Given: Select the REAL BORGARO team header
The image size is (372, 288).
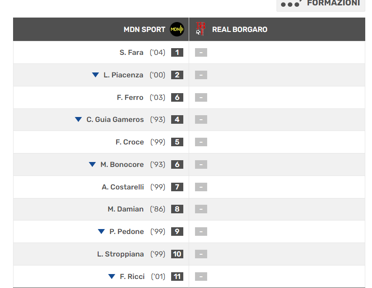Looking at the screenshot, I should coord(240,30).
